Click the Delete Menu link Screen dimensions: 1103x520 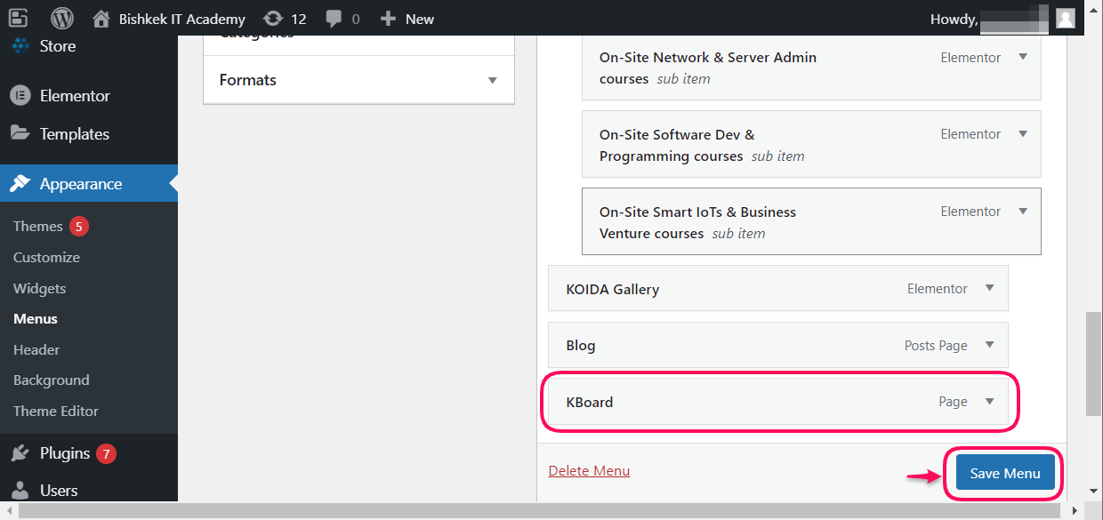(589, 471)
